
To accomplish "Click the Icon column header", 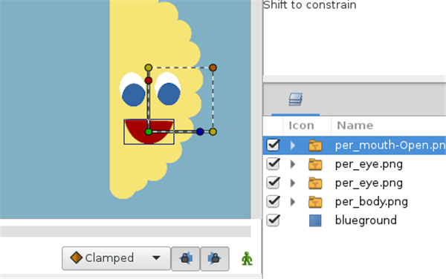I will (301, 125).
